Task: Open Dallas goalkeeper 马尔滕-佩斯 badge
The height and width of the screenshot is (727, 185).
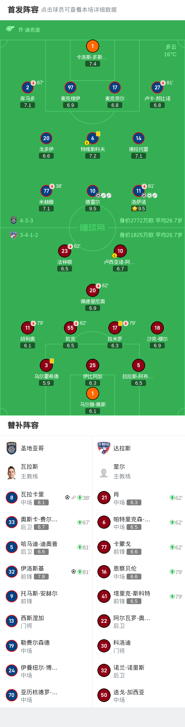Action: pyautogui.click(x=92, y=393)
